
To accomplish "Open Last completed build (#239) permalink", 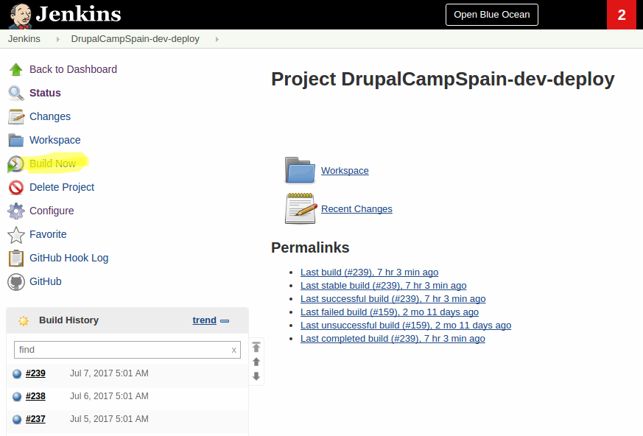I will coord(393,339).
